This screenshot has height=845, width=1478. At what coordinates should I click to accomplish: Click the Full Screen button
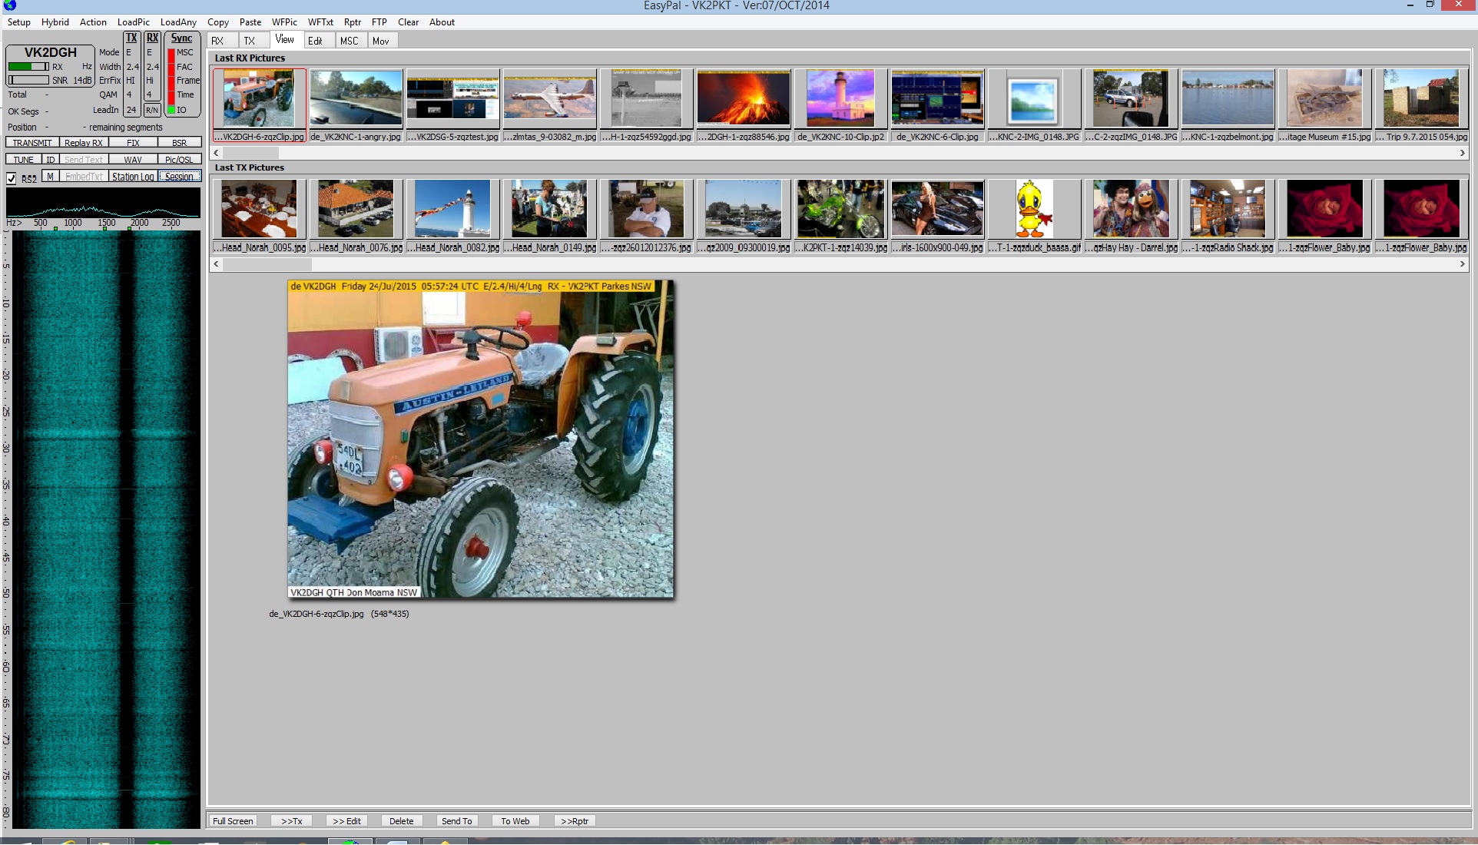point(233,821)
